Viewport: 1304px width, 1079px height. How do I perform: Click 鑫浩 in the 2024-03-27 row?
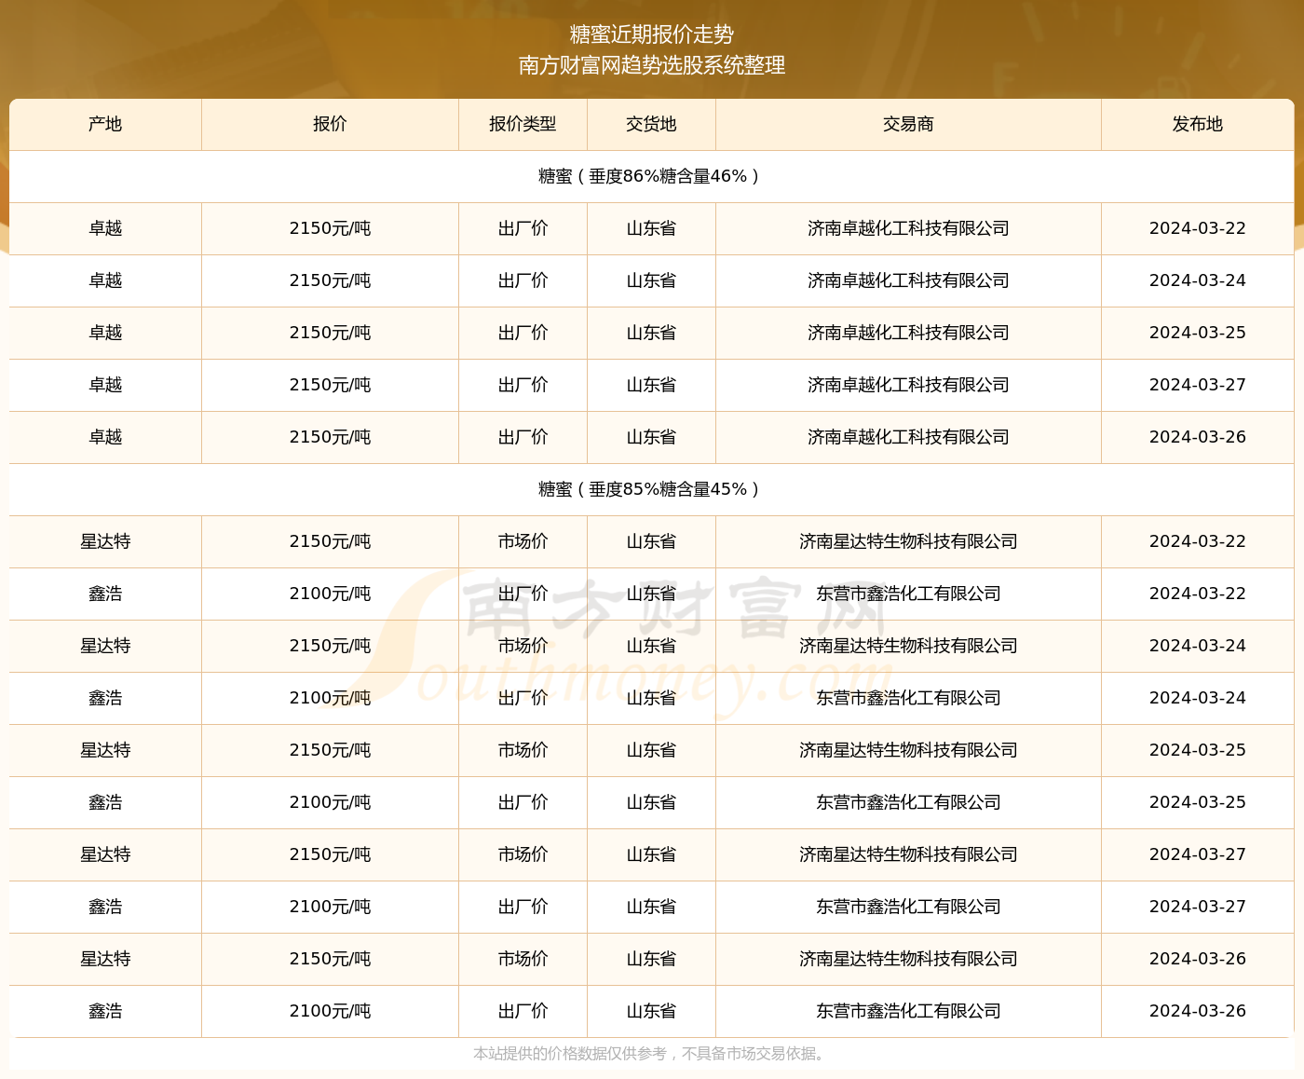click(105, 907)
